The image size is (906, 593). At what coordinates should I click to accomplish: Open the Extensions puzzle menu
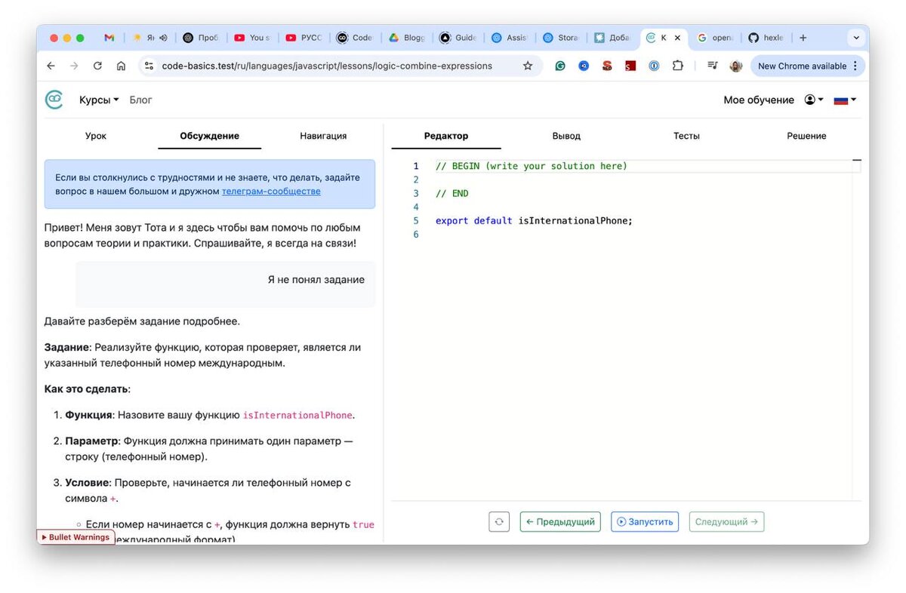click(677, 66)
